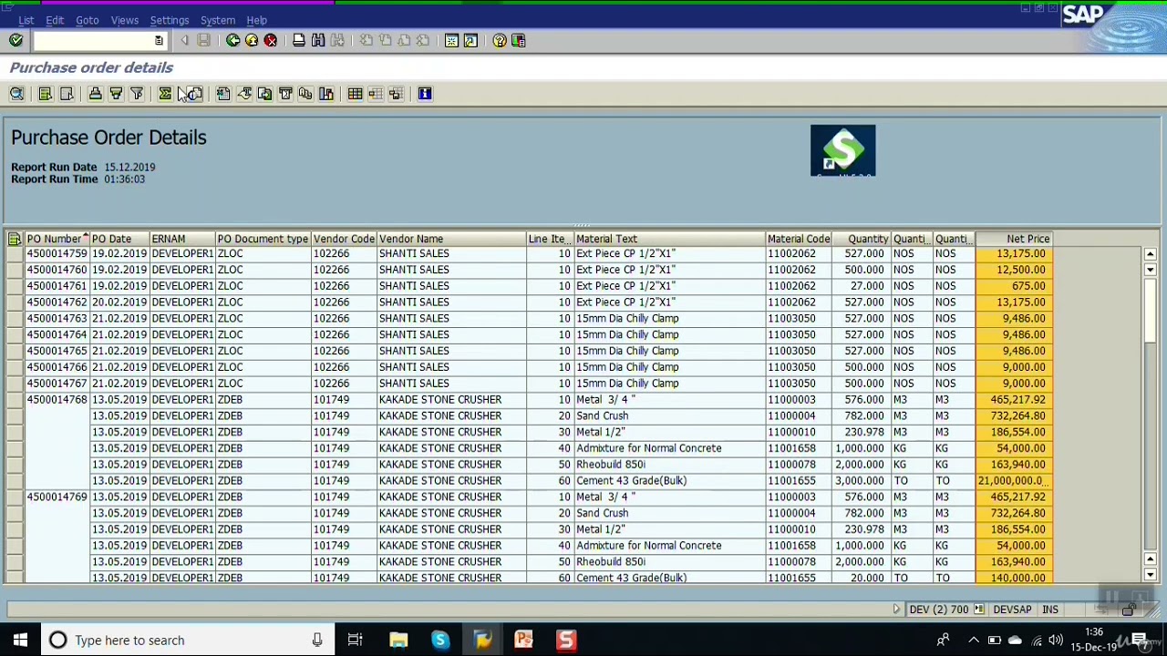Screen dimensions: 1167x656
Task: Click the 140,000.00 net price cell
Action: (x=1014, y=578)
